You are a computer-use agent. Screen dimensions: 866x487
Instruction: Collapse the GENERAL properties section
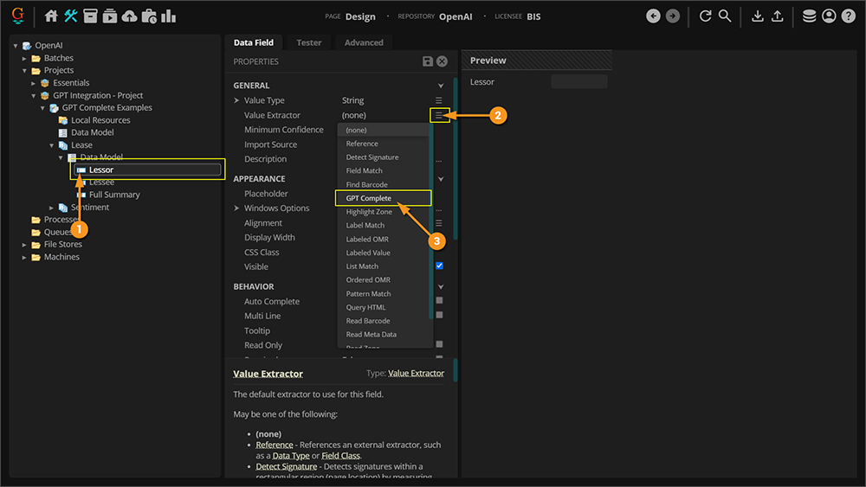point(441,86)
